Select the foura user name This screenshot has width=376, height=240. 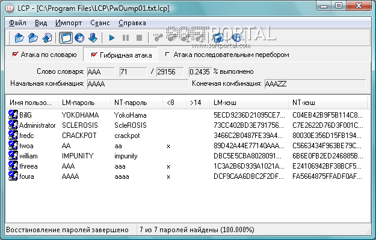26,176
